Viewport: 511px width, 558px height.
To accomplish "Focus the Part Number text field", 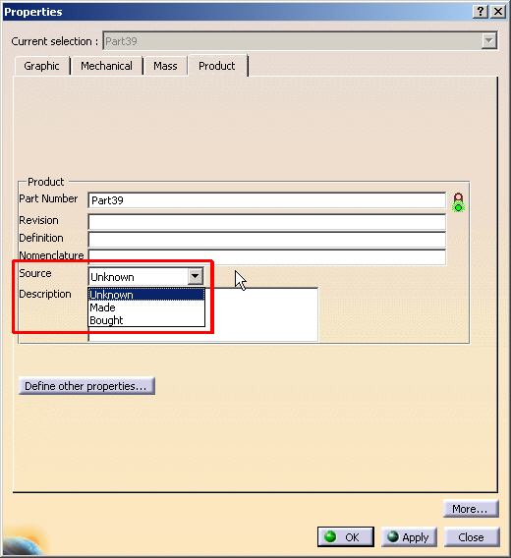I will (x=266, y=200).
